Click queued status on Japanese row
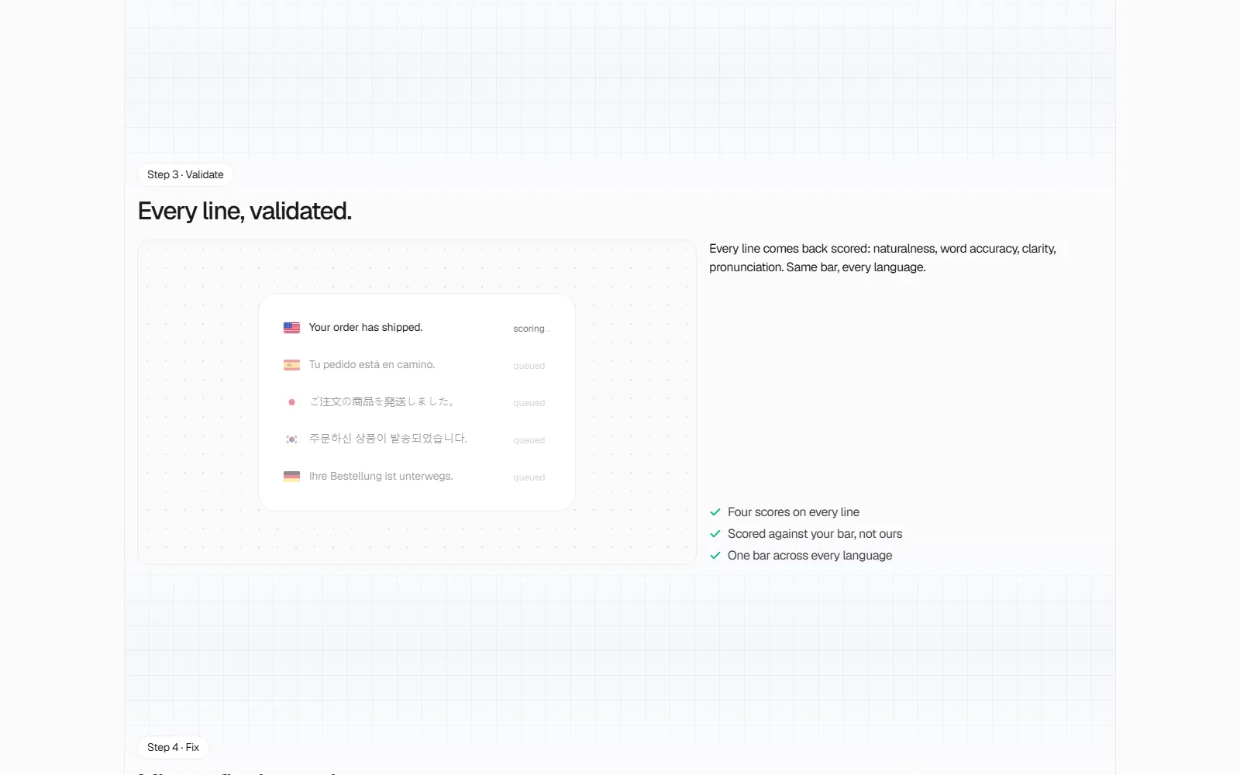This screenshot has height=775, width=1240. click(529, 403)
